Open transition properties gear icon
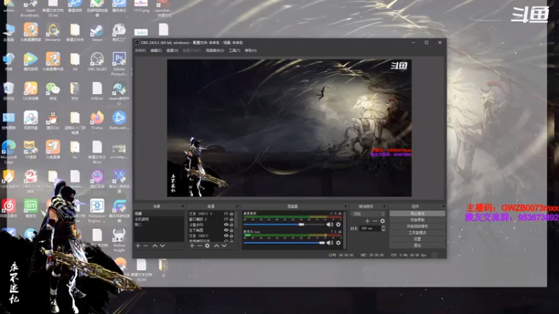Viewport: 559px width, 314px height. pos(382,221)
